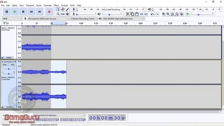224x126 pixels.
Task: Click the green Play-at-speed button
Action: point(188,14)
